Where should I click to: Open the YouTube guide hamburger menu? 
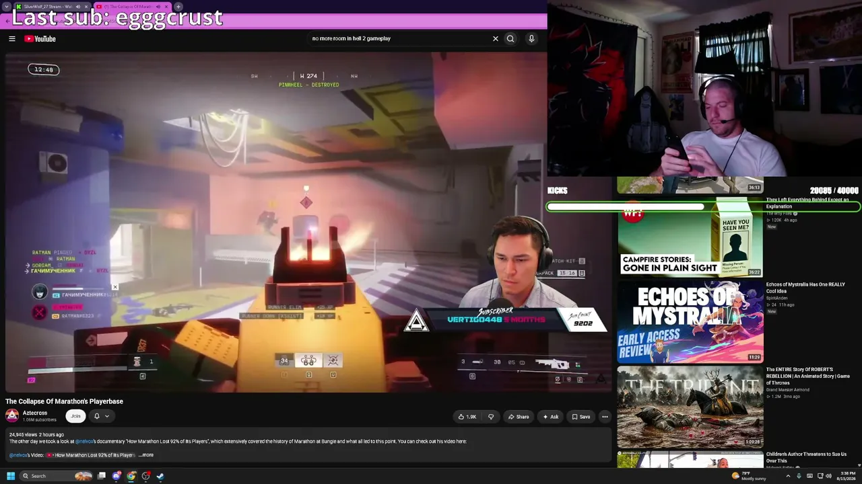(x=12, y=39)
